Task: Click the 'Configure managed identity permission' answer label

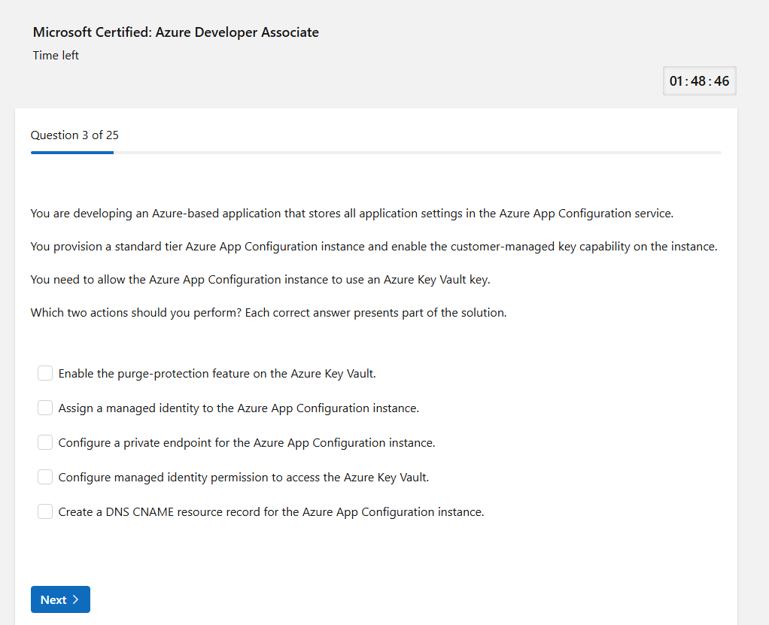Action: [244, 478]
